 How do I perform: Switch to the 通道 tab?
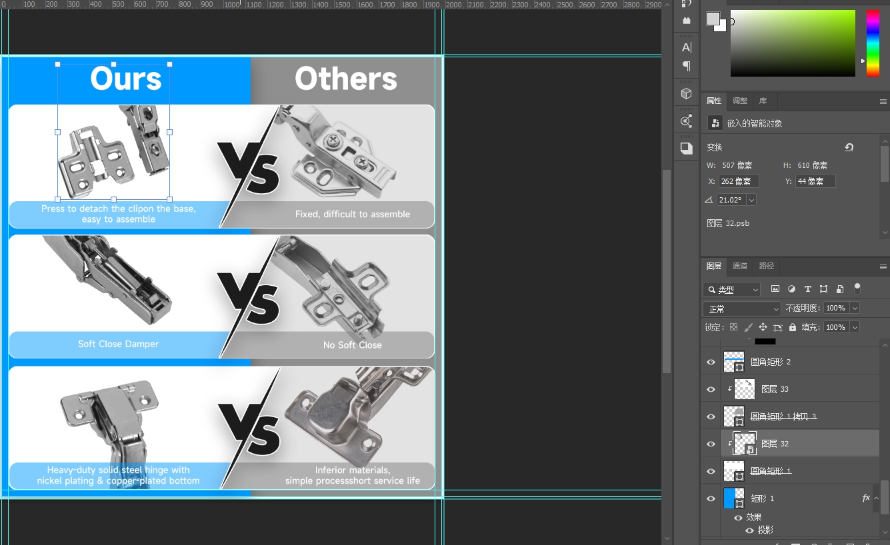(x=740, y=266)
